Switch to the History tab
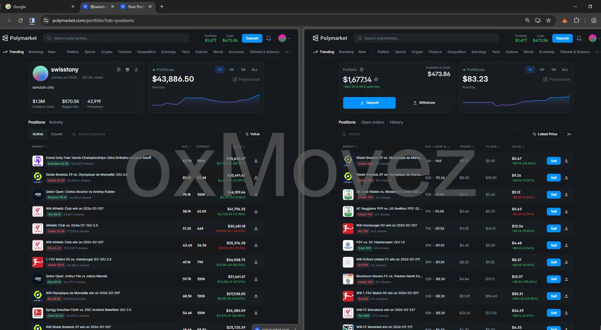Image resolution: width=601 pixels, height=330 pixels. pos(396,122)
